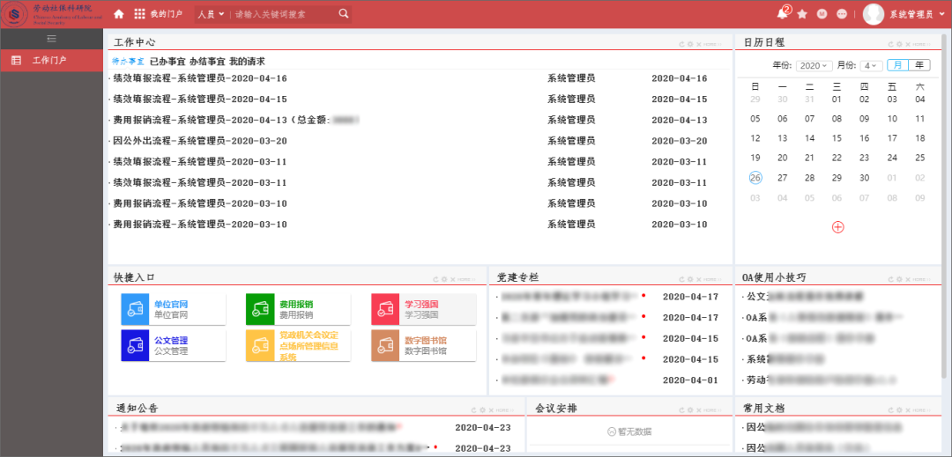Open the 月份 4 dropdown
Screen dimensions: 952x457
[x=871, y=65]
